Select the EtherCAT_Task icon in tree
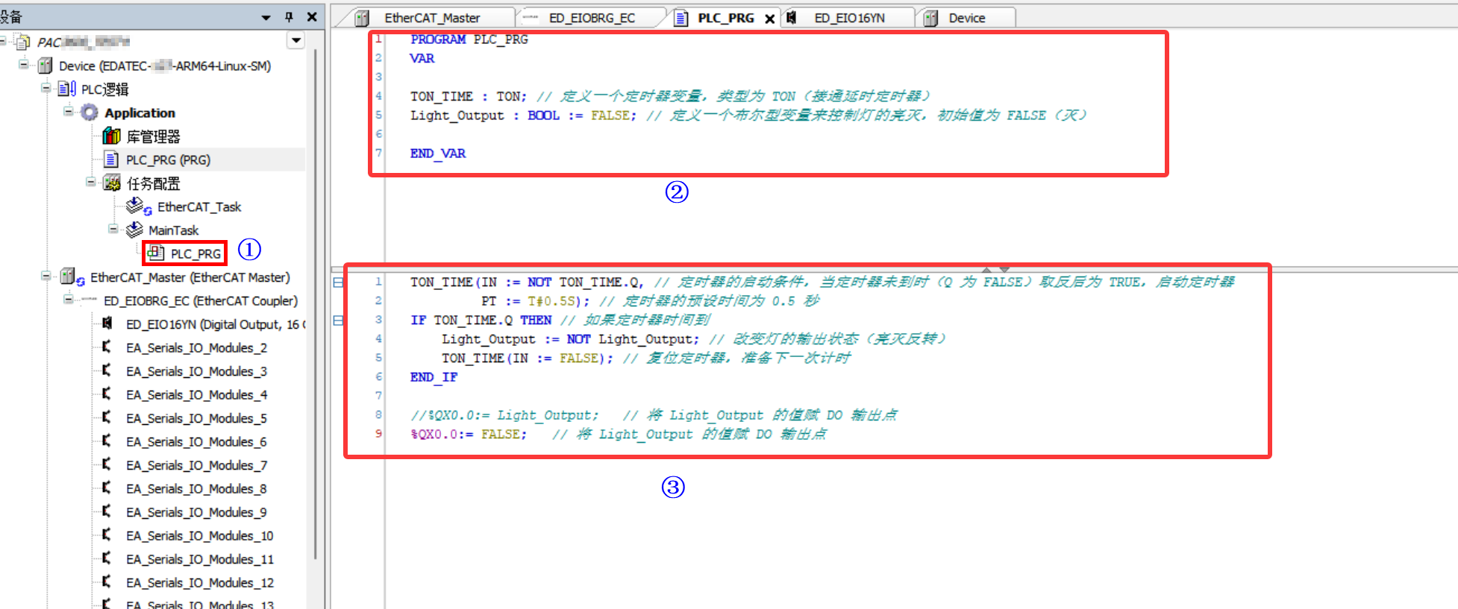This screenshot has width=1458, height=609. click(137, 206)
